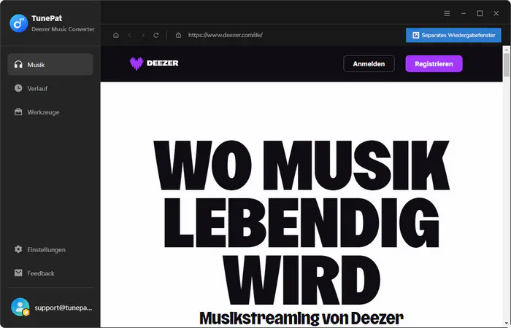Click the Anmelden button
The image size is (511, 328).
[369, 64]
